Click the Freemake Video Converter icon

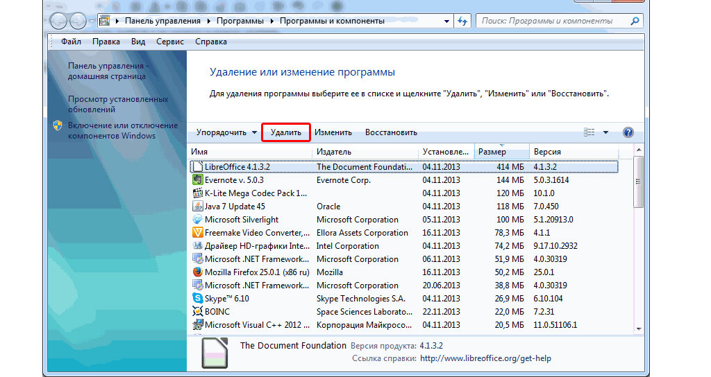coord(198,232)
